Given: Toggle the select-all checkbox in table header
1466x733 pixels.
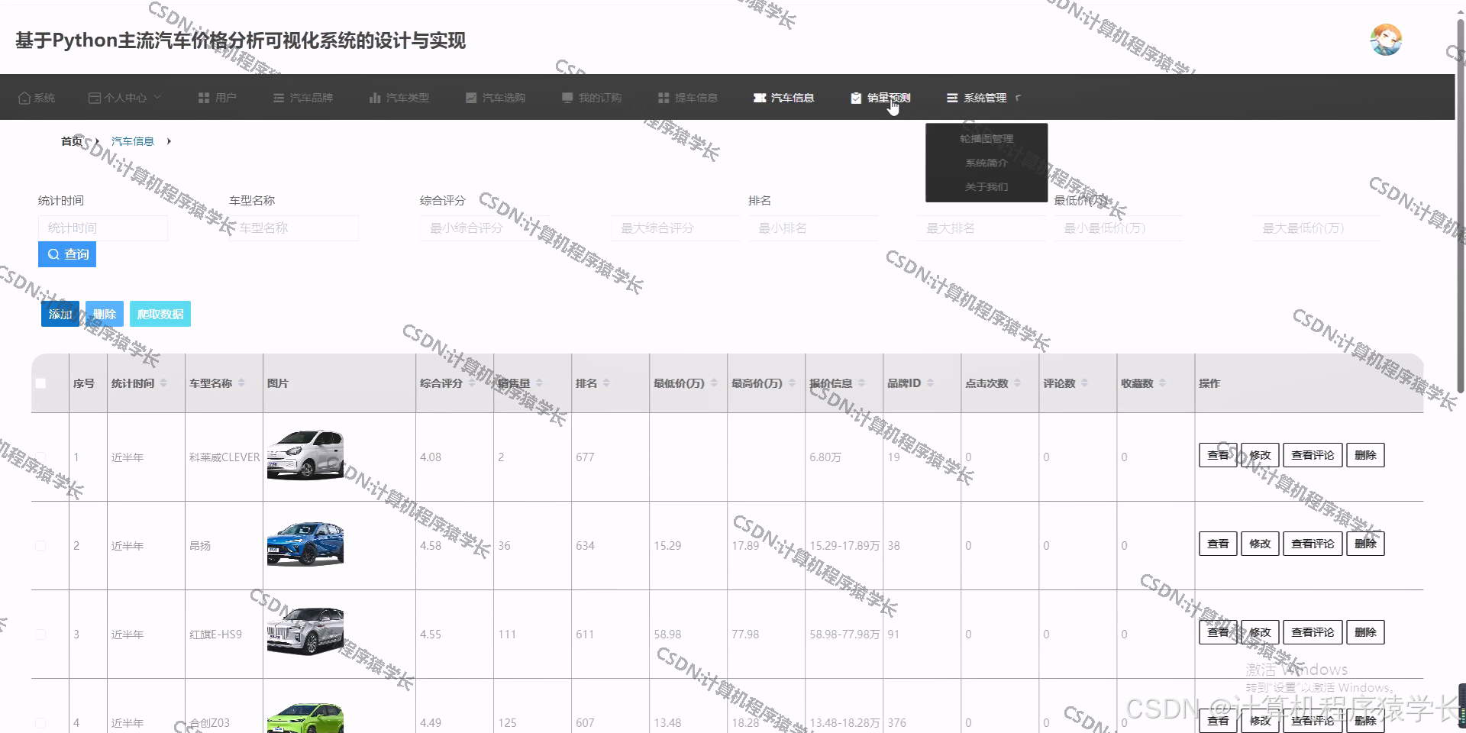Looking at the screenshot, I should pyautogui.click(x=40, y=383).
